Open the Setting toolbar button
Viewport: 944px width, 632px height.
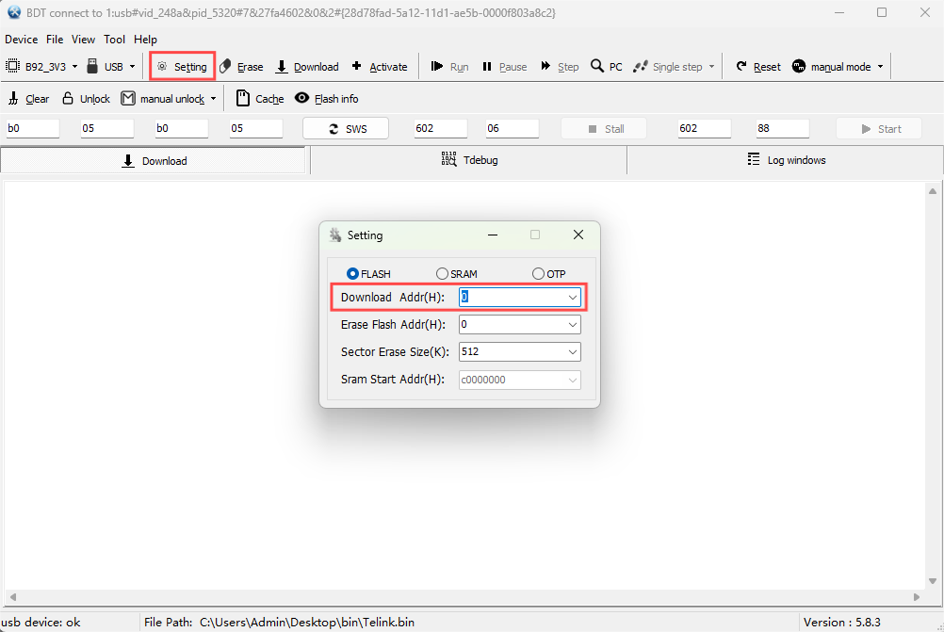pos(182,66)
